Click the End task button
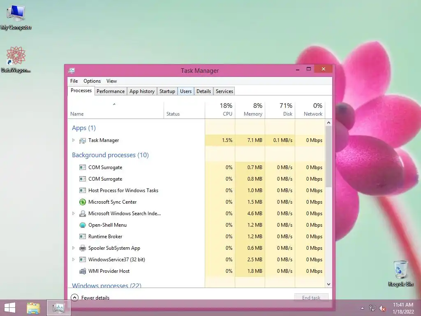This screenshot has width=421, height=316. 311,298
